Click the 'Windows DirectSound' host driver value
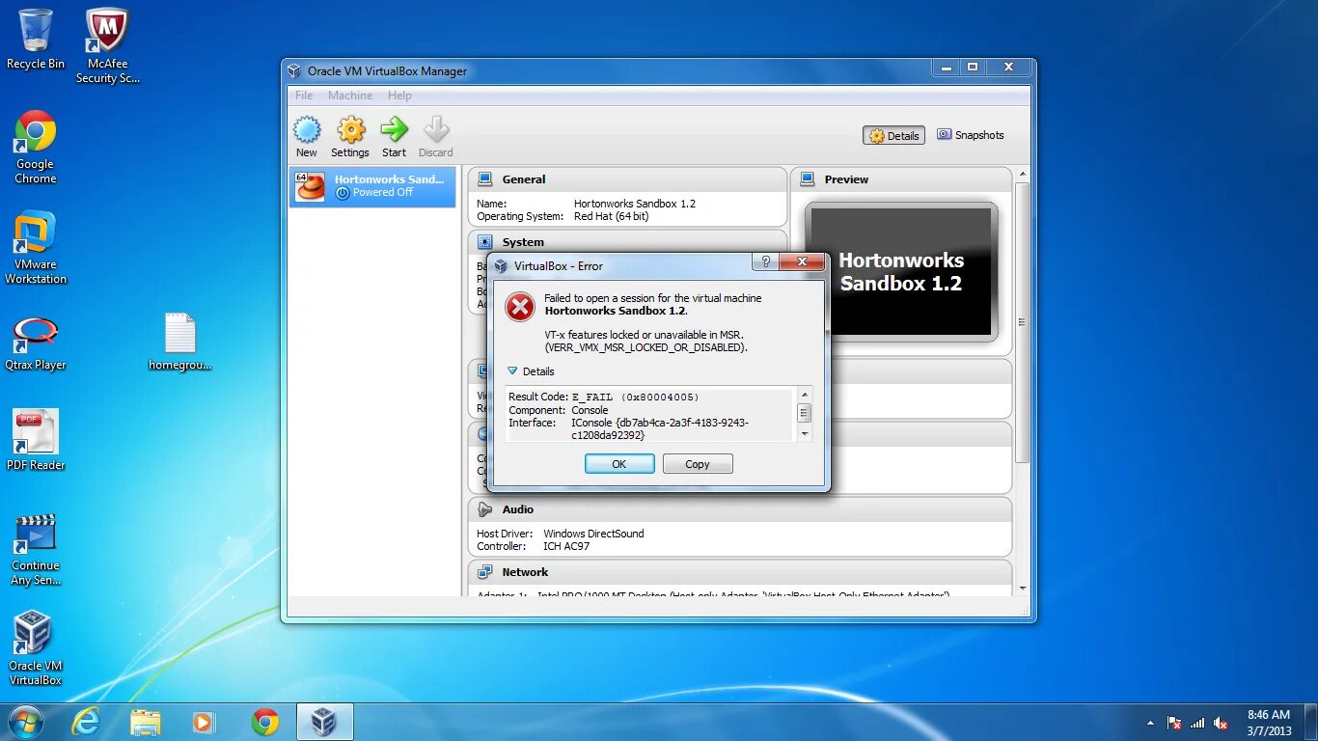The image size is (1318, 741). (x=593, y=534)
